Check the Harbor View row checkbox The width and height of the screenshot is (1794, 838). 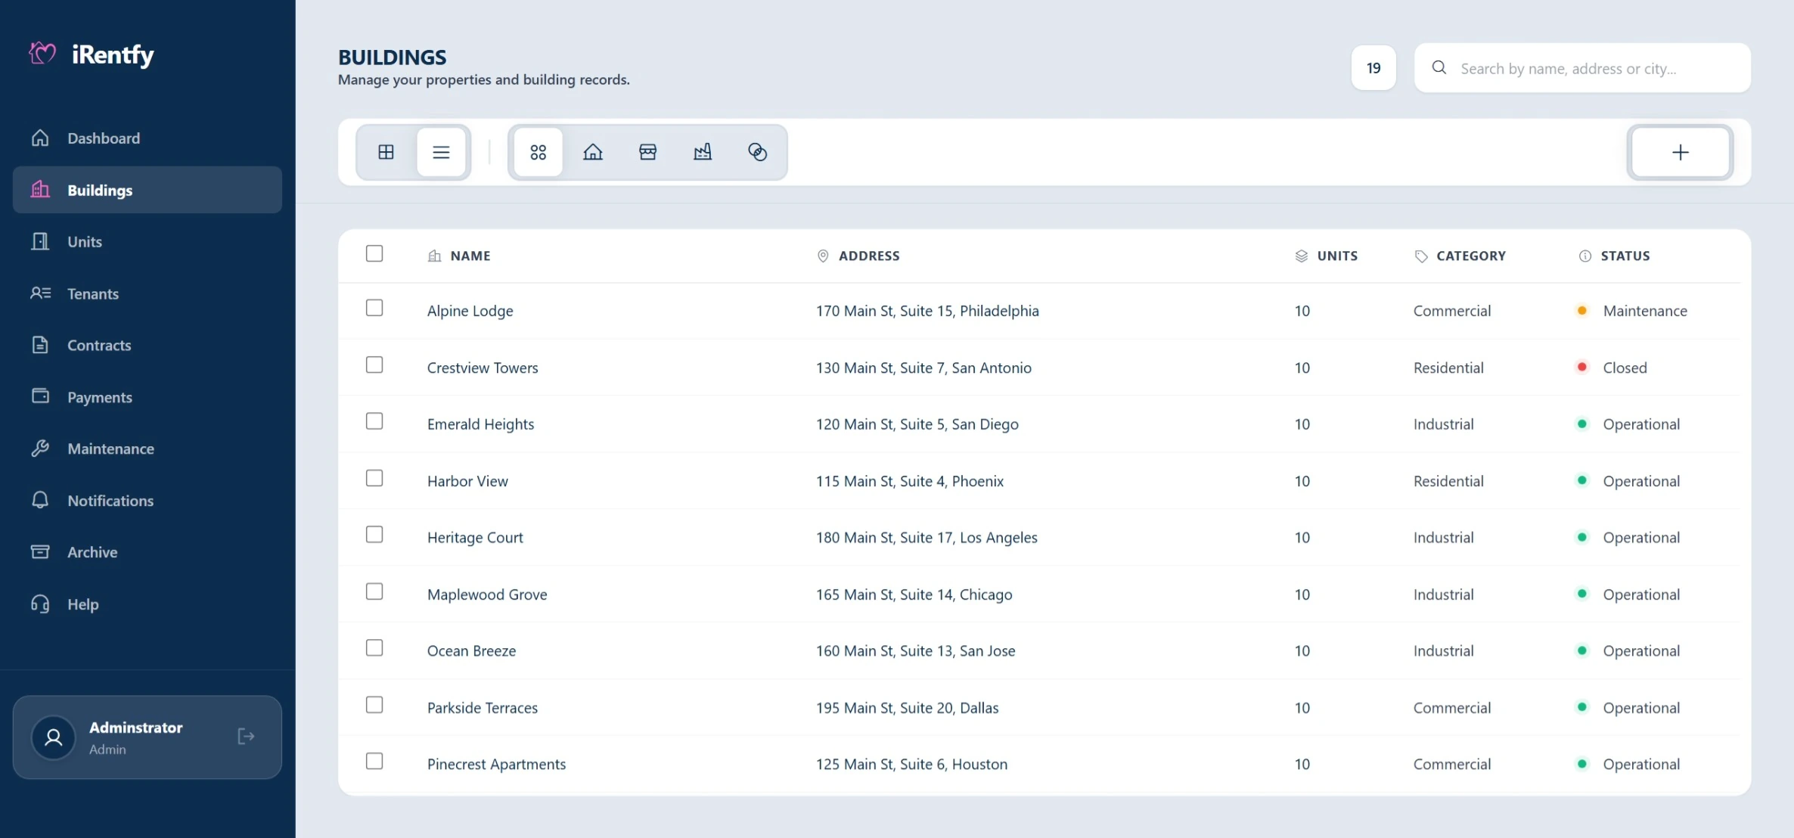coord(374,478)
